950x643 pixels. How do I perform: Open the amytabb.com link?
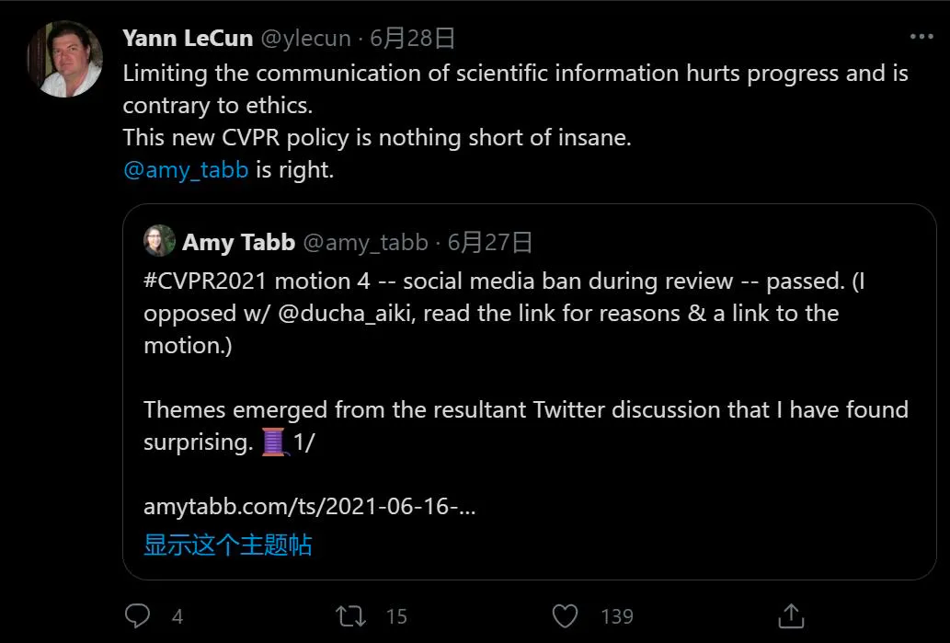click(309, 507)
